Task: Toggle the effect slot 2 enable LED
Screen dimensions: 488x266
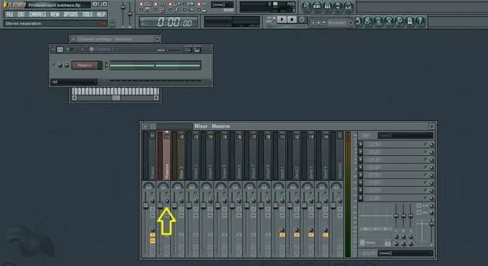Action: click(425, 151)
